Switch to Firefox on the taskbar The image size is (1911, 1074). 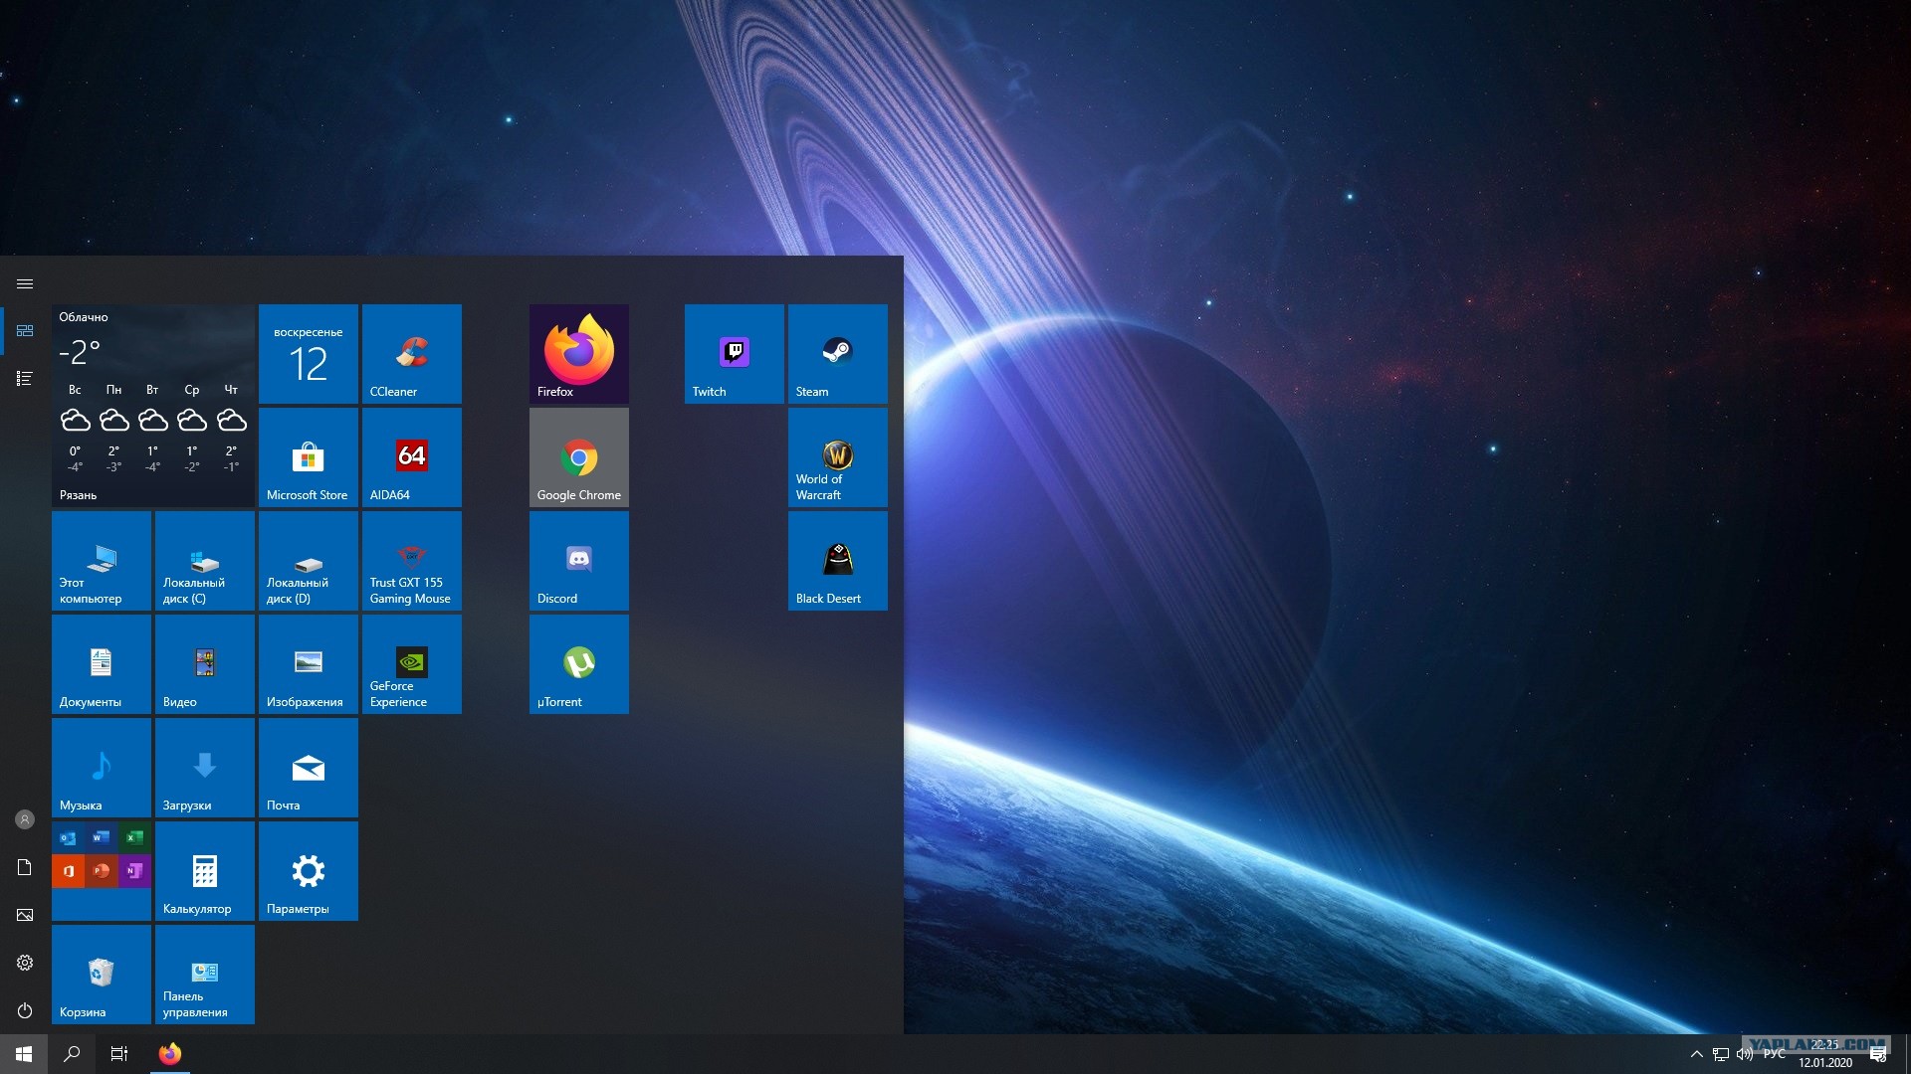tap(170, 1054)
